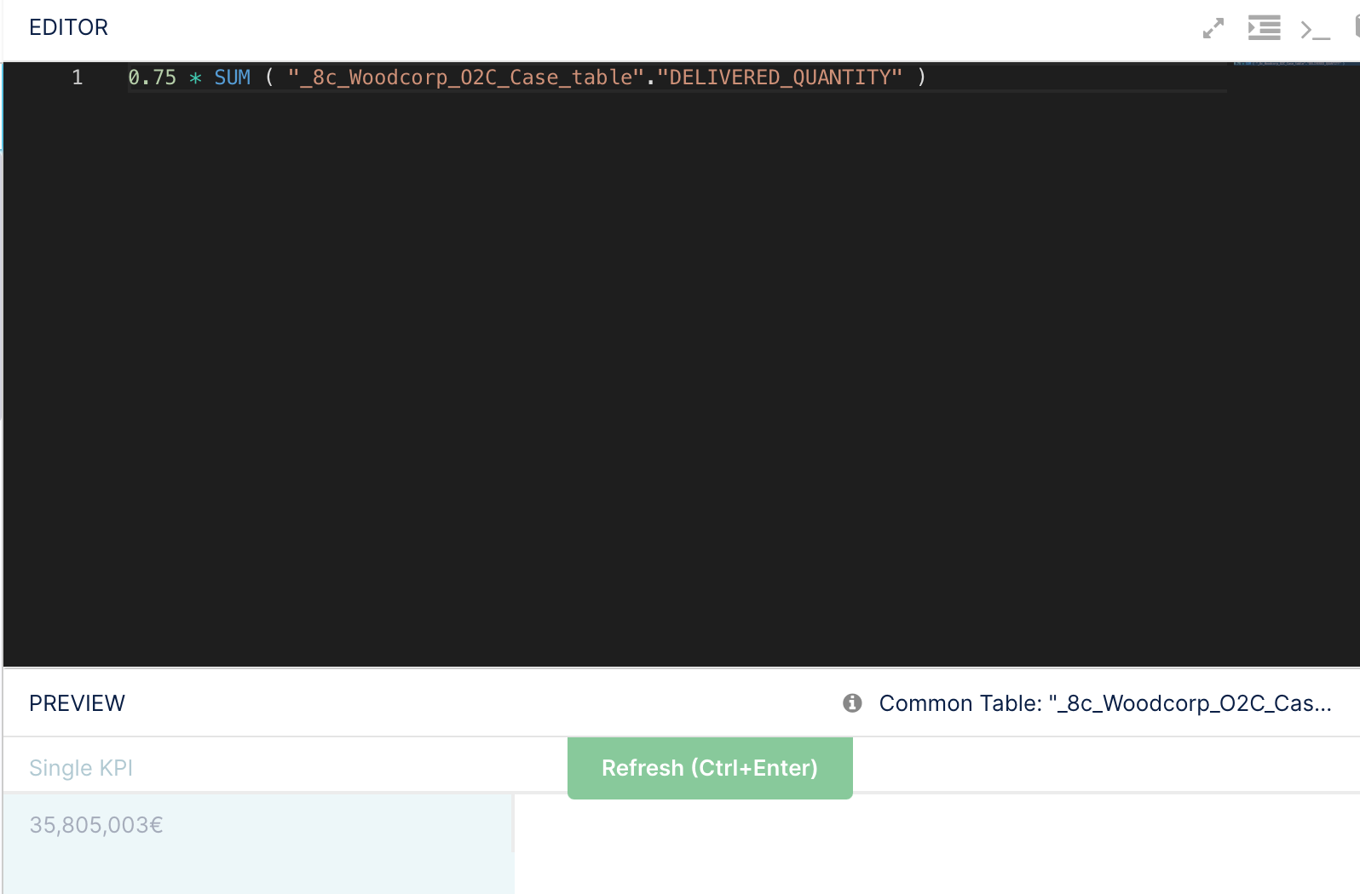Open the console prompt icon

click(1315, 31)
